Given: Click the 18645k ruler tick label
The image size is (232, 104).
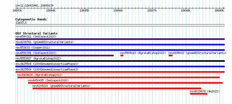Looking at the screenshot, I should point(85,10).
